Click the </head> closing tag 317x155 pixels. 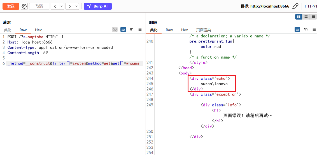[x=186, y=68]
